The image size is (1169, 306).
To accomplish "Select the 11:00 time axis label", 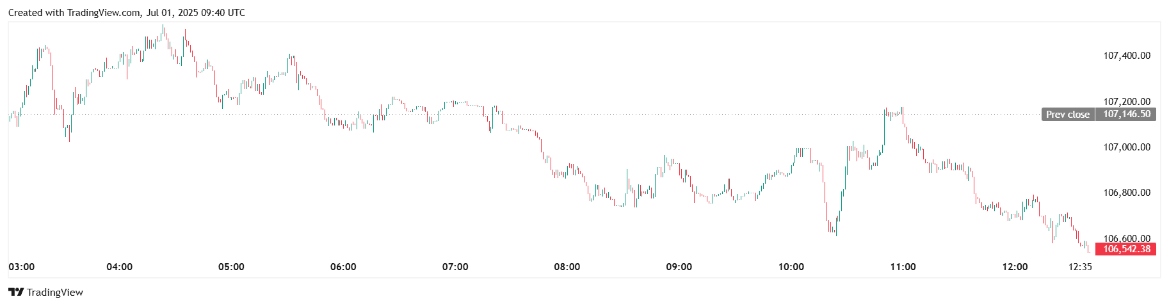I will pyautogui.click(x=903, y=267).
